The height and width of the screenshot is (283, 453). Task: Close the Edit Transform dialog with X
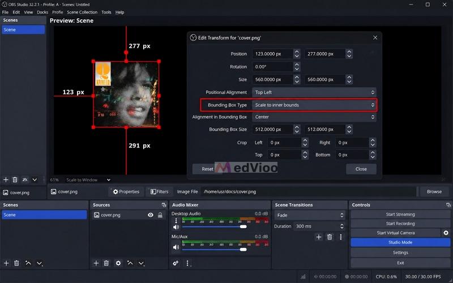tap(375, 38)
